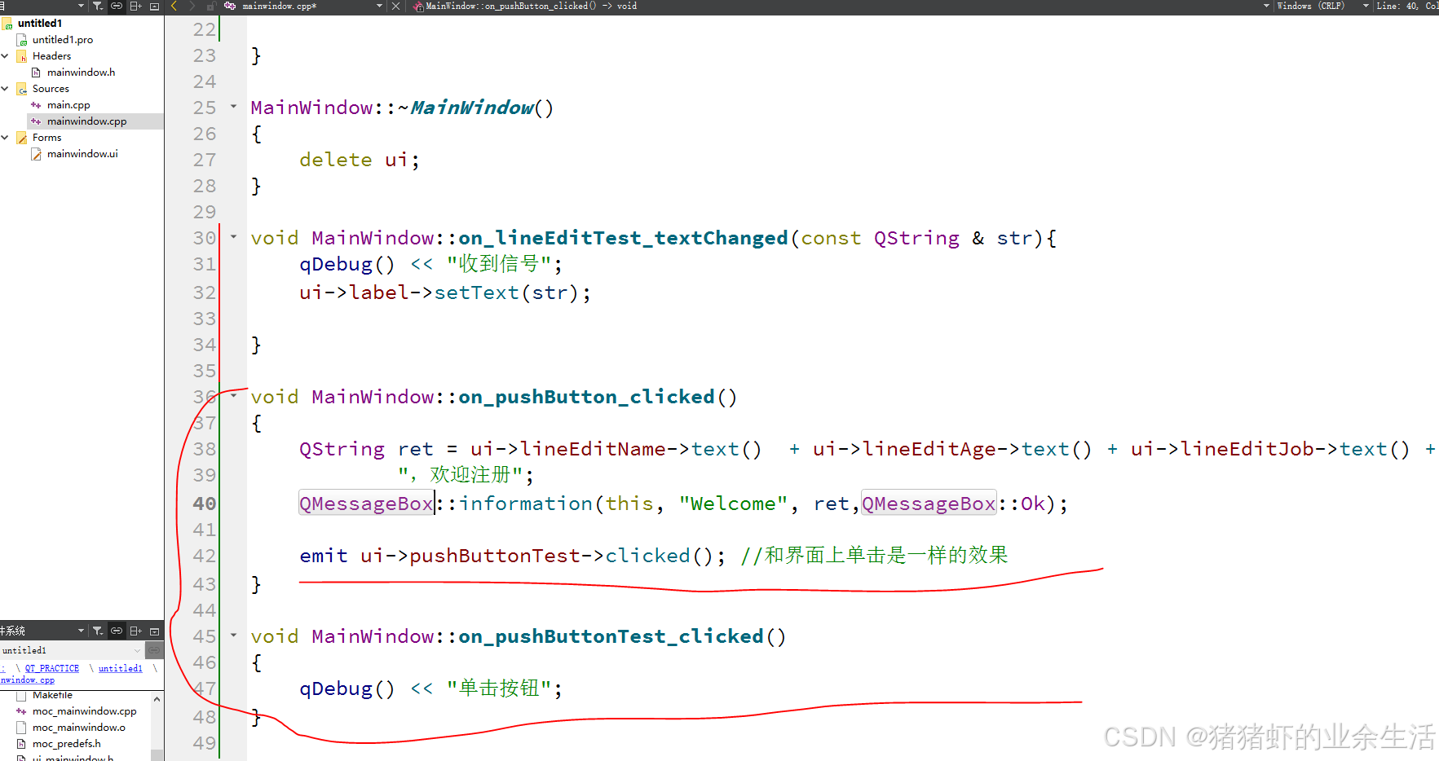Click "delete ui;" on line 27
The image size is (1439, 761).
tap(360, 160)
